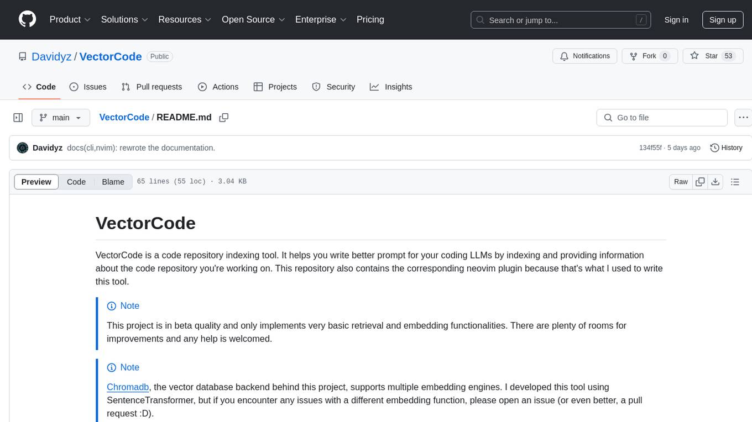This screenshot has width=752, height=422.
Task: Expand the Enterprise menu
Action: pyautogui.click(x=321, y=19)
